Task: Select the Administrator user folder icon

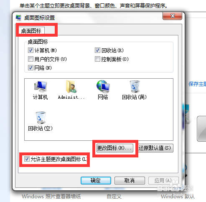Action: (x=71, y=87)
